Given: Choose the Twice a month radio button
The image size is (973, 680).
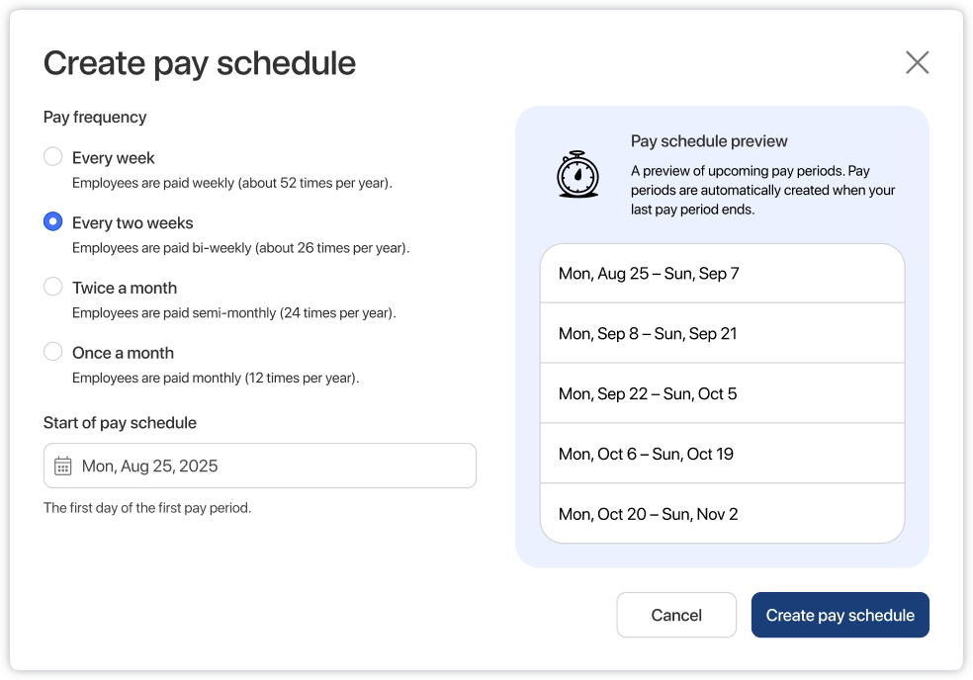Looking at the screenshot, I should coord(53,288).
